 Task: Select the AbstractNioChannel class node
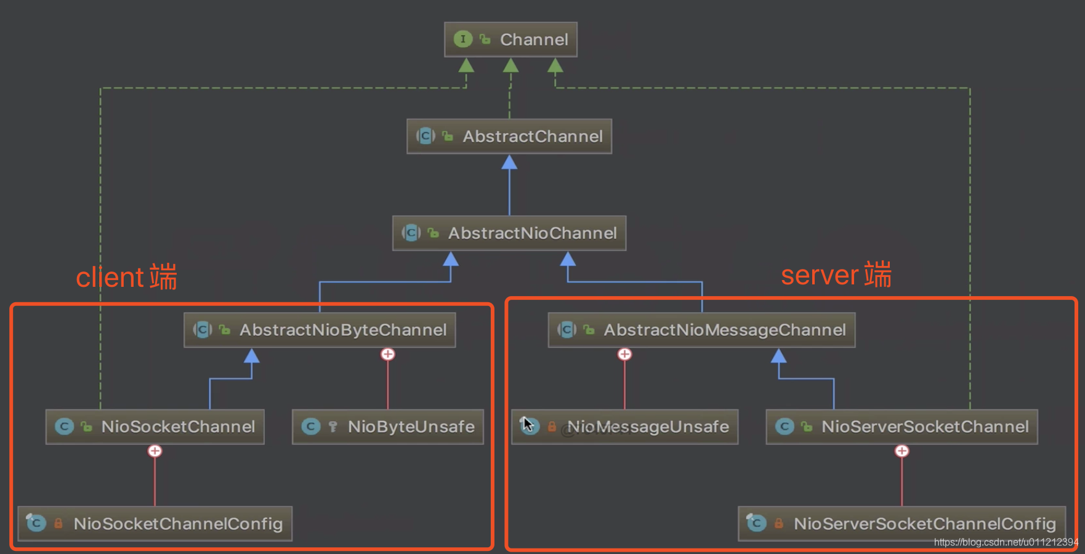[x=509, y=233]
